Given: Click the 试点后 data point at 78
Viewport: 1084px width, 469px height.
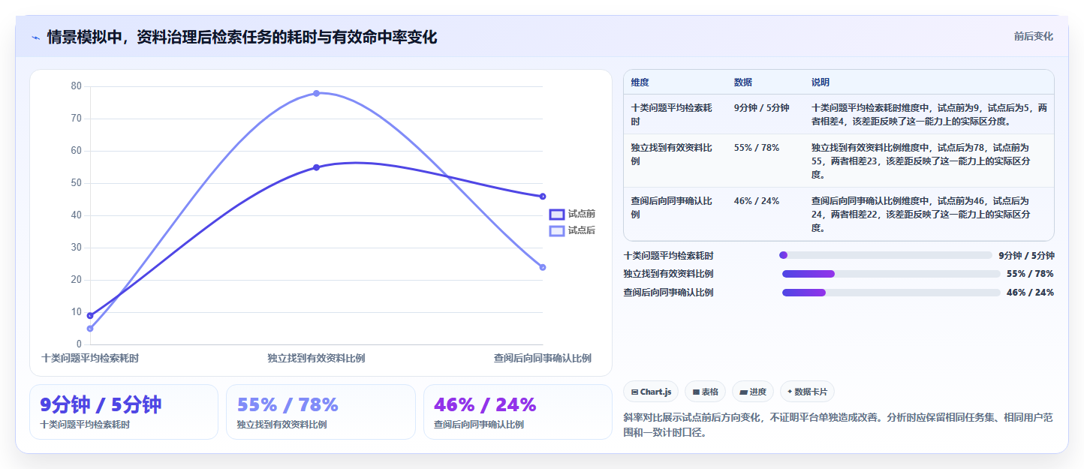Looking at the screenshot, I should coord(316,93).
